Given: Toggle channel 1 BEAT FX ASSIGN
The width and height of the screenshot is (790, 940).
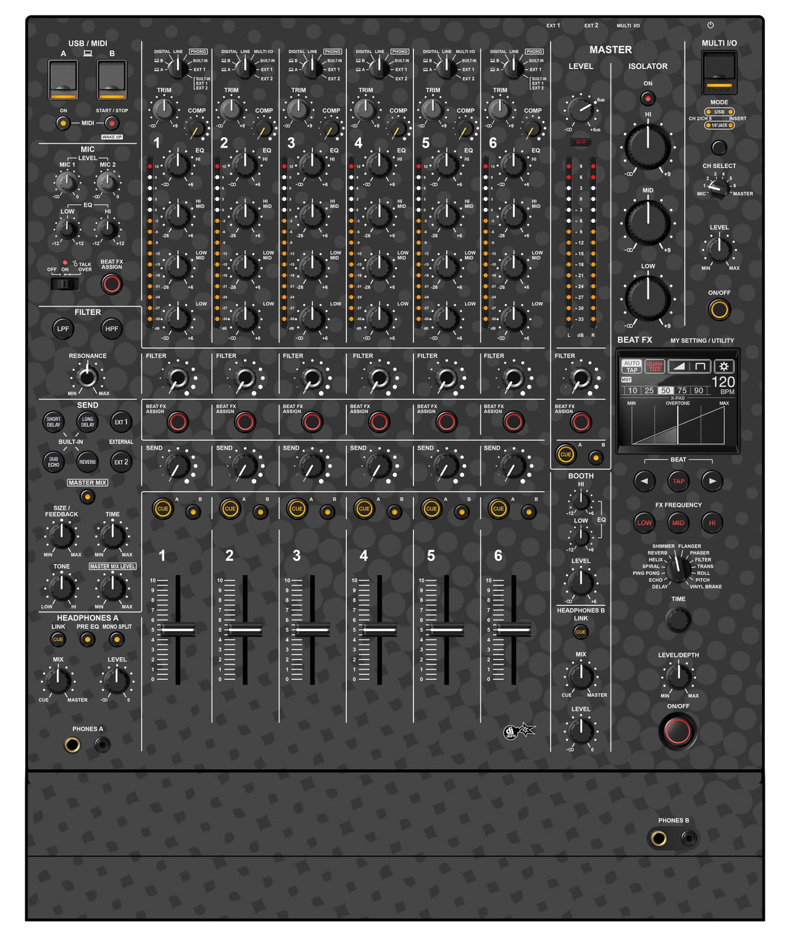Looking at the screenshot, I should (x=178, y=422).
